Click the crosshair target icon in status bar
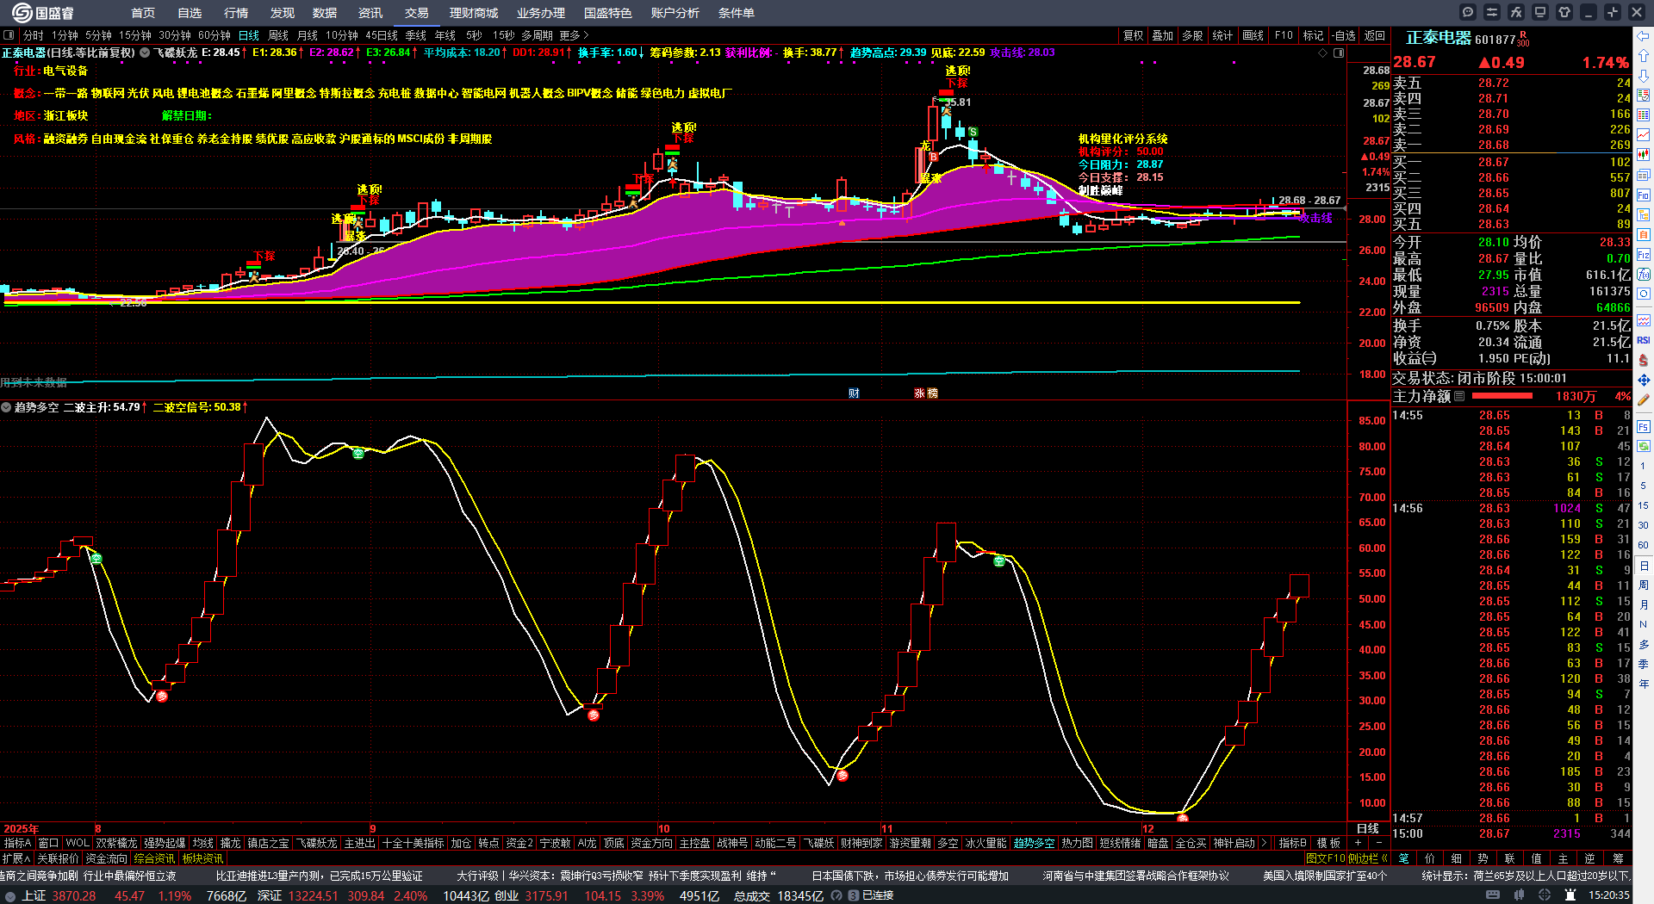1654x904 pixels. point(1545,895)
